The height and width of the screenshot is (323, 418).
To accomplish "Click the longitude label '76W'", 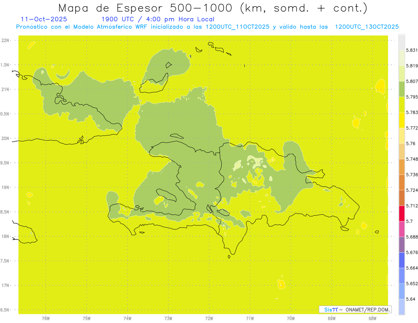I will coord(46,318).
